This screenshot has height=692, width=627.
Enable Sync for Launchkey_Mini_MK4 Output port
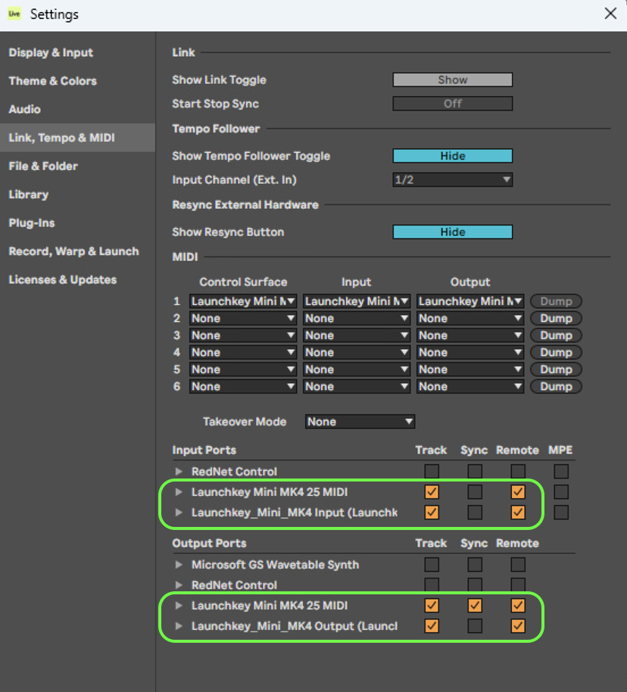pyautogui.click(x=475, y=626)
